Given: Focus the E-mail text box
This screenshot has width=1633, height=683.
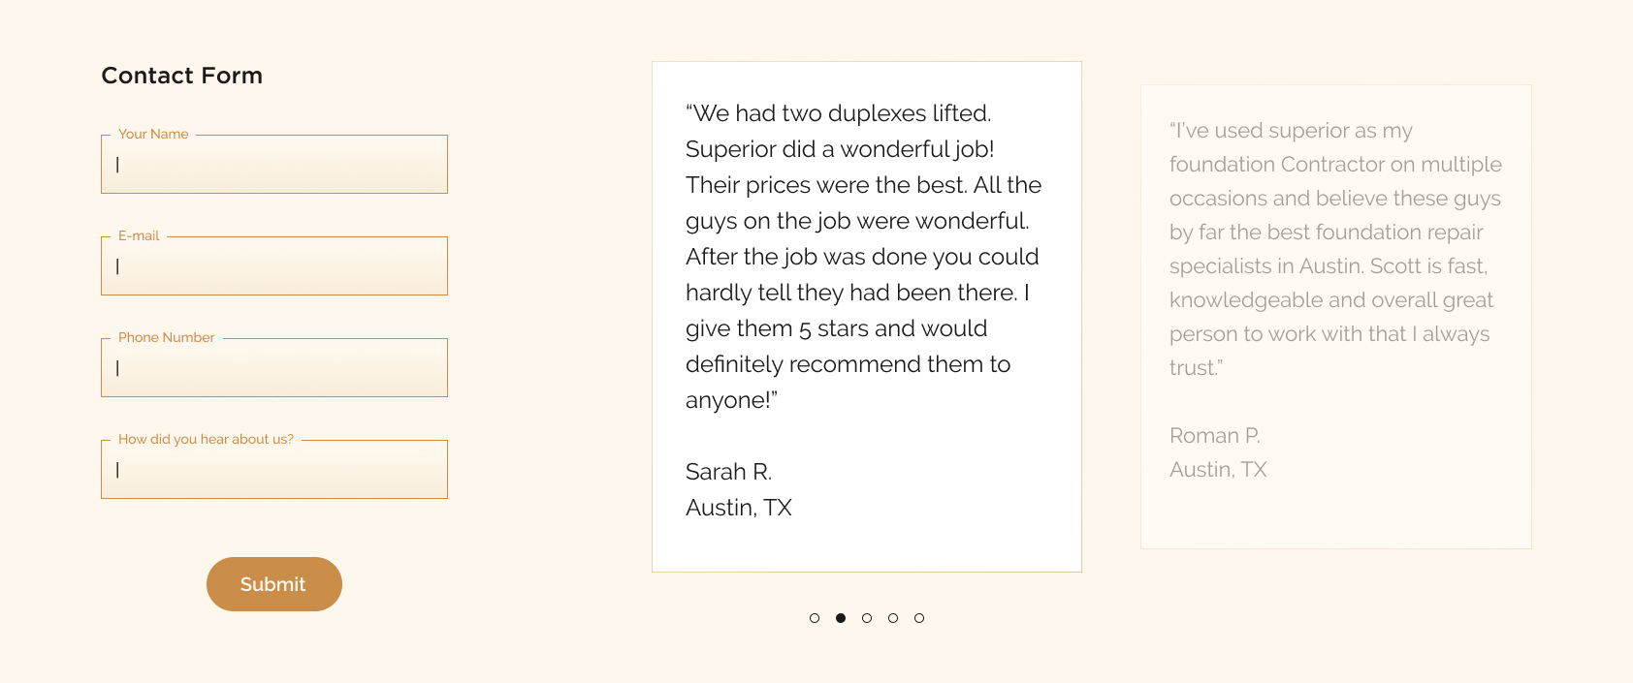Looking at the screenshot, I should tap(274, 266).
